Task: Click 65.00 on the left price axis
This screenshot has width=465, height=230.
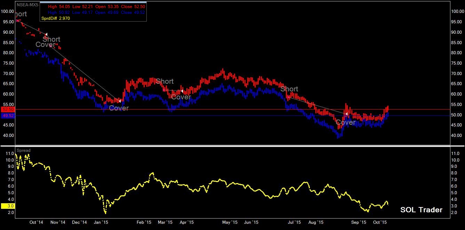Action: [8, 84]
